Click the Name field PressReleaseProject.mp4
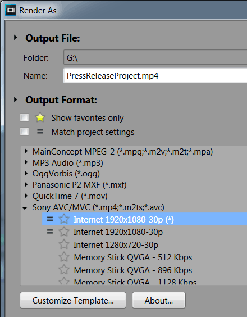 pos(155,76)
